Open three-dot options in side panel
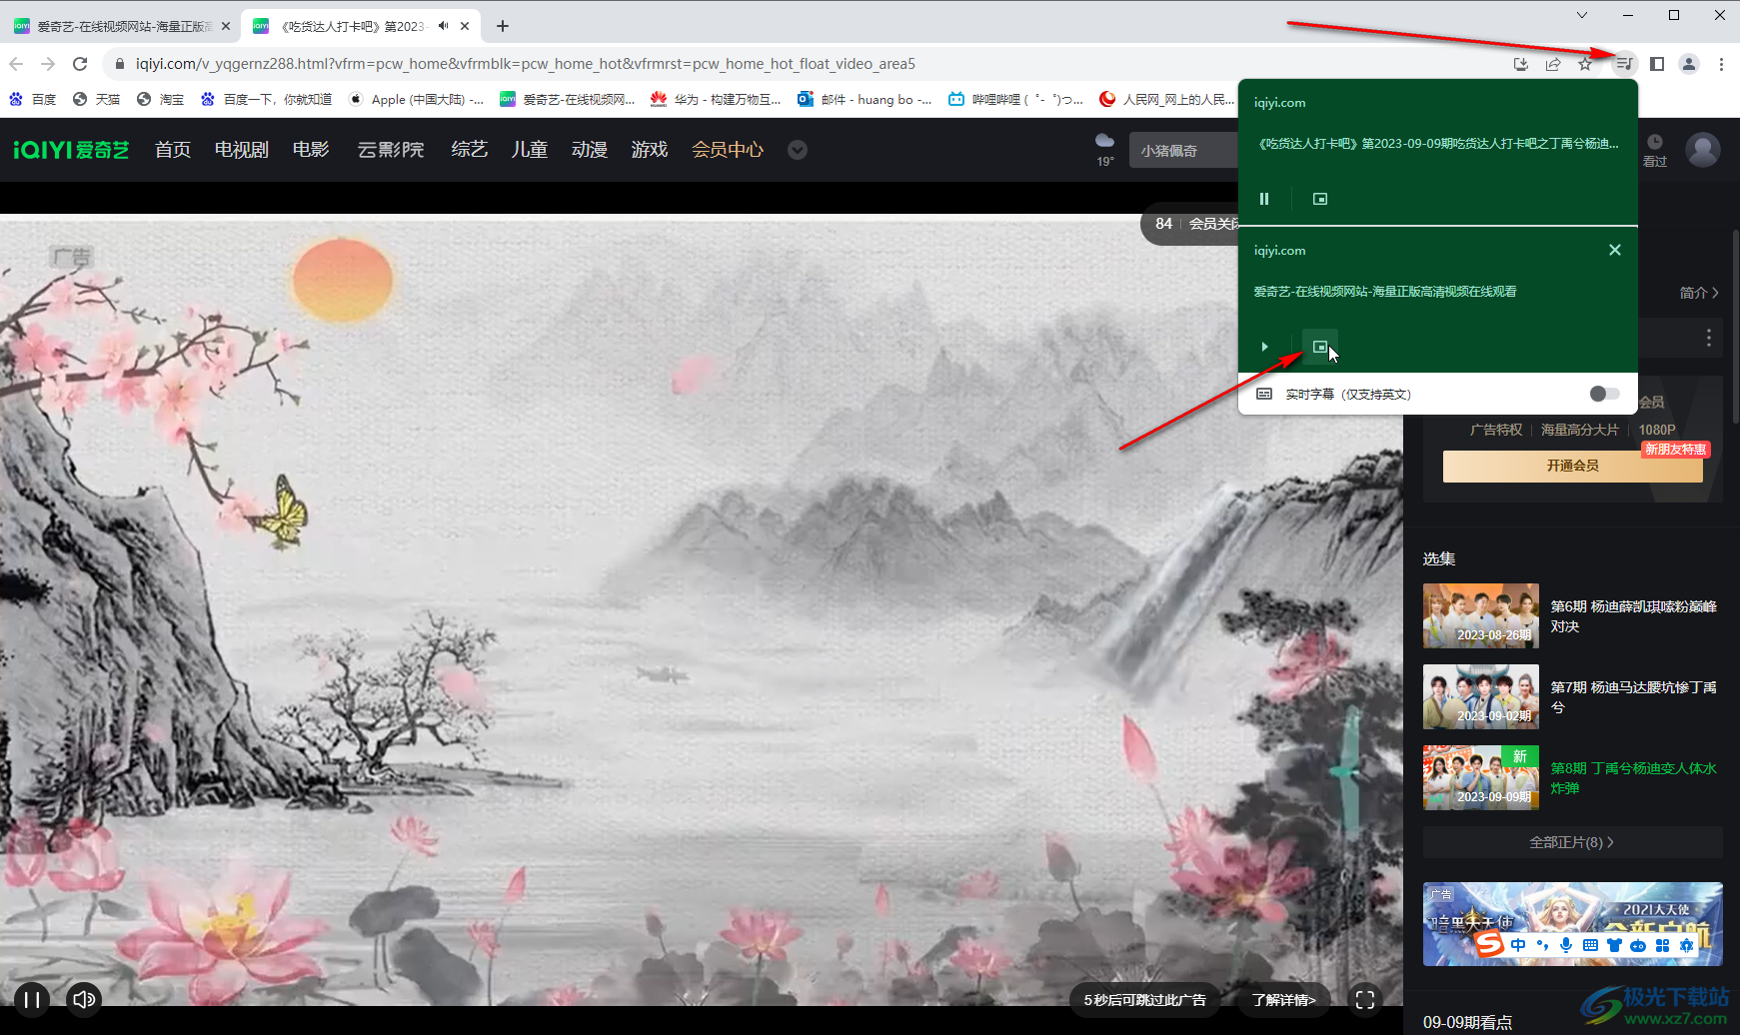Viewport: 1740px width, 1035px height. [1709, 338]
